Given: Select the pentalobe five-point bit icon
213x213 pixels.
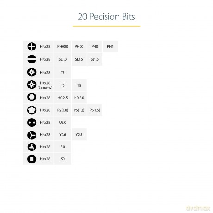Looking at the screenshot, I should point(32,110).
